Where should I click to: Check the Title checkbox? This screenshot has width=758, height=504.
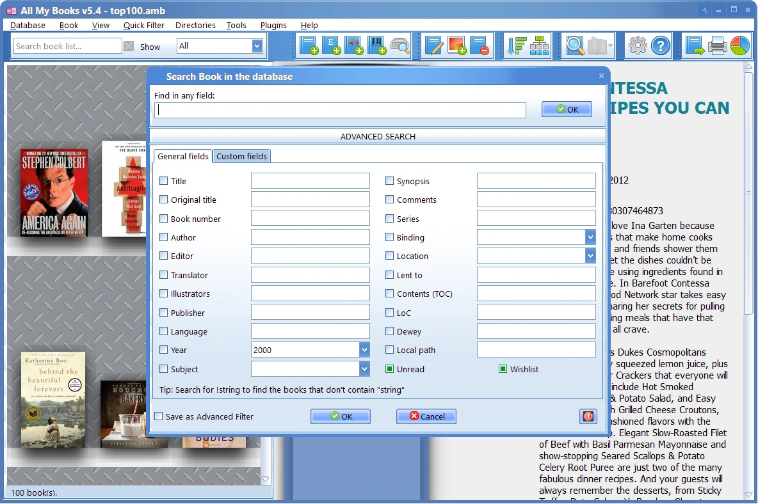[x=163, y=180]
